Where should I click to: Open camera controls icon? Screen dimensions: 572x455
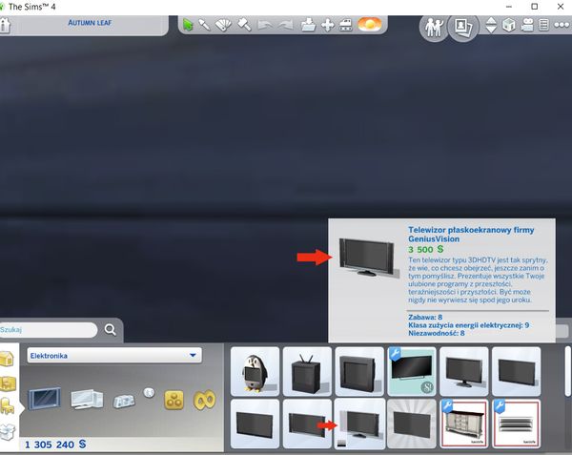coord(527,25)
